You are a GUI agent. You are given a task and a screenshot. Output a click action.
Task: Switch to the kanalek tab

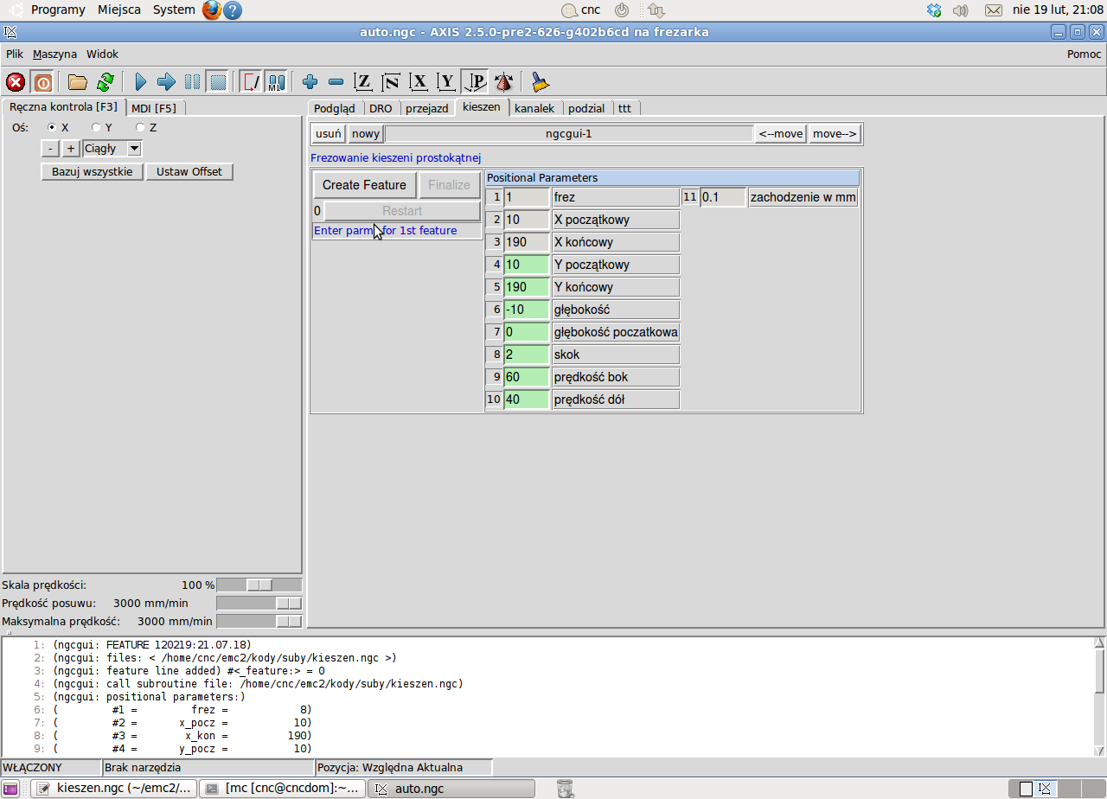click(534, 108)
